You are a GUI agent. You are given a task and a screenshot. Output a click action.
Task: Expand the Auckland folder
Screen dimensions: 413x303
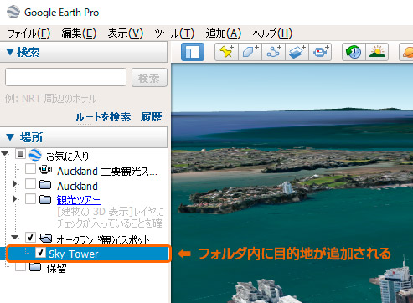[x=15, y=184]
